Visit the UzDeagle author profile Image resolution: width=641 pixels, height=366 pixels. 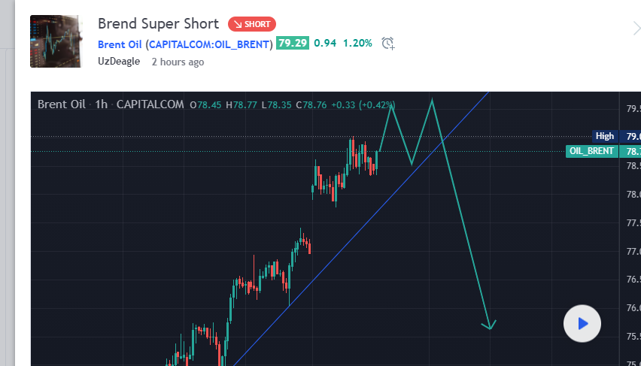click(x=119, y=62)
